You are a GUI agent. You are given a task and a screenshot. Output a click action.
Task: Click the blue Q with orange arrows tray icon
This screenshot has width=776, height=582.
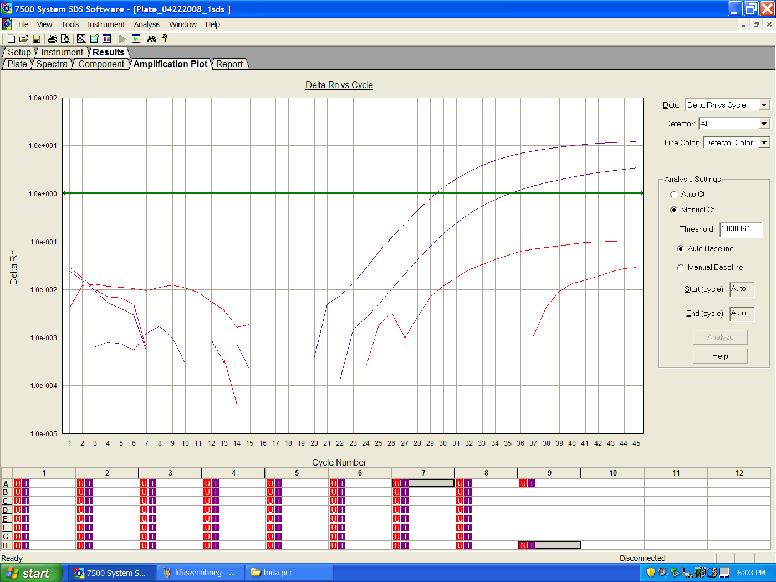click(712, 573)
